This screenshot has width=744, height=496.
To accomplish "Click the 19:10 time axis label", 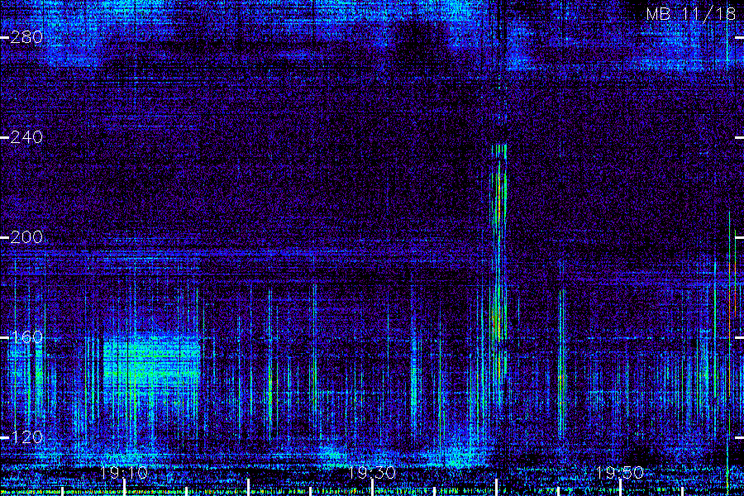I will click(124, 473).
